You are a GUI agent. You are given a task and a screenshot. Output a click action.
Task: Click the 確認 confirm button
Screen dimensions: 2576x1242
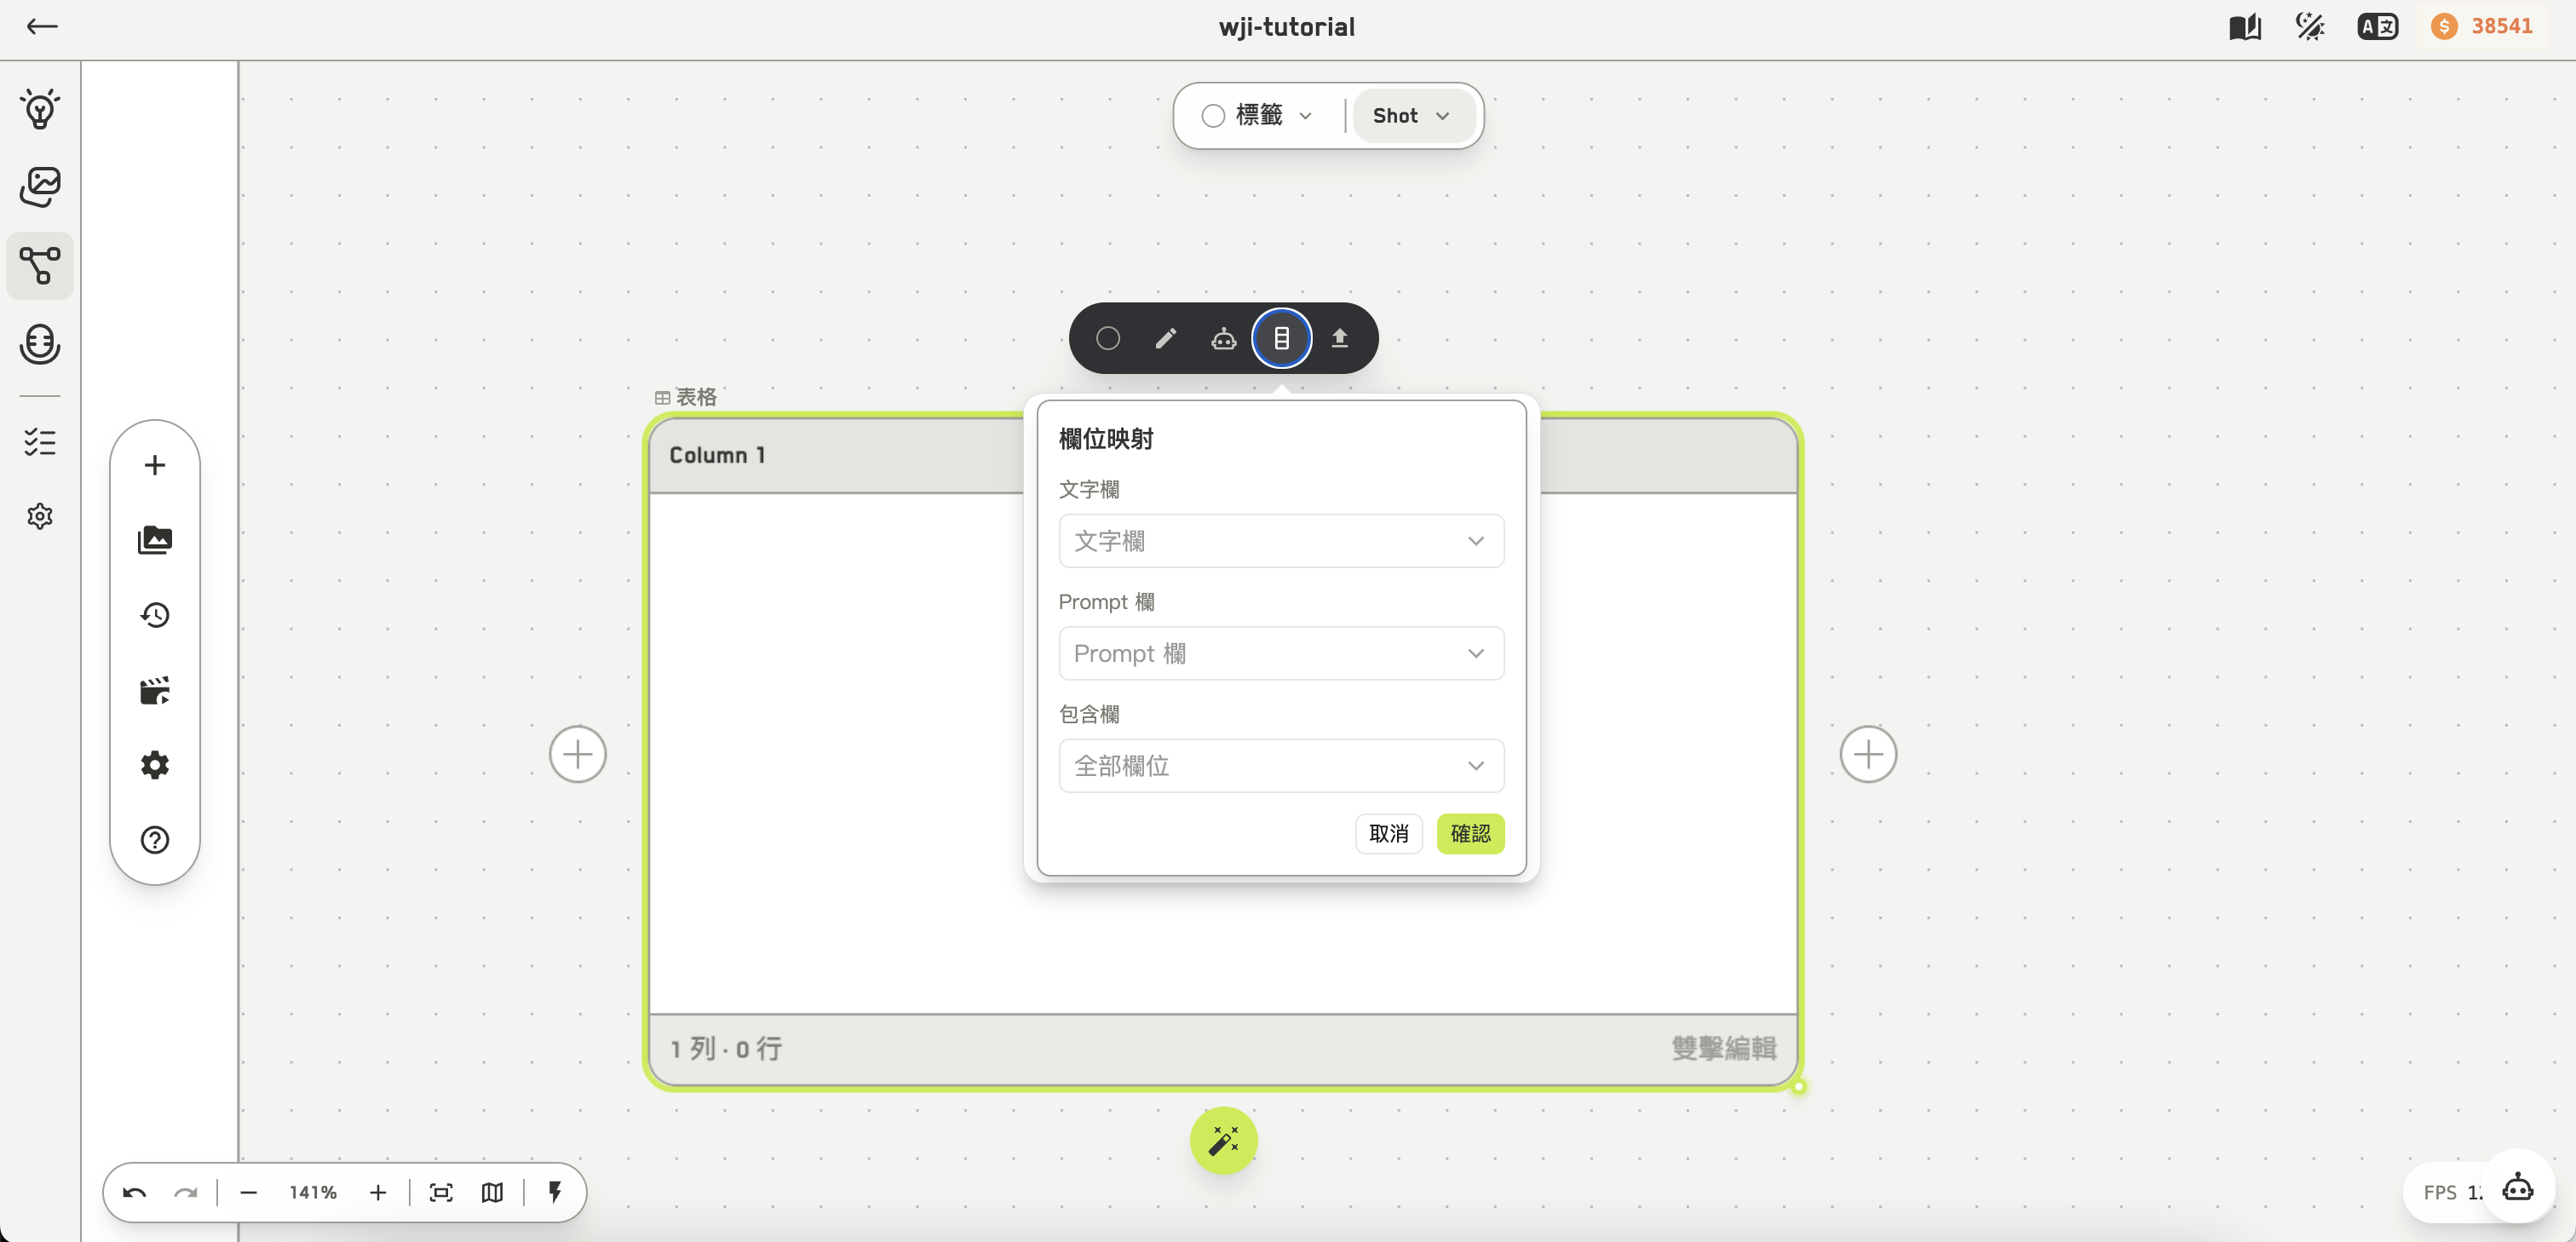(1470, 834)
